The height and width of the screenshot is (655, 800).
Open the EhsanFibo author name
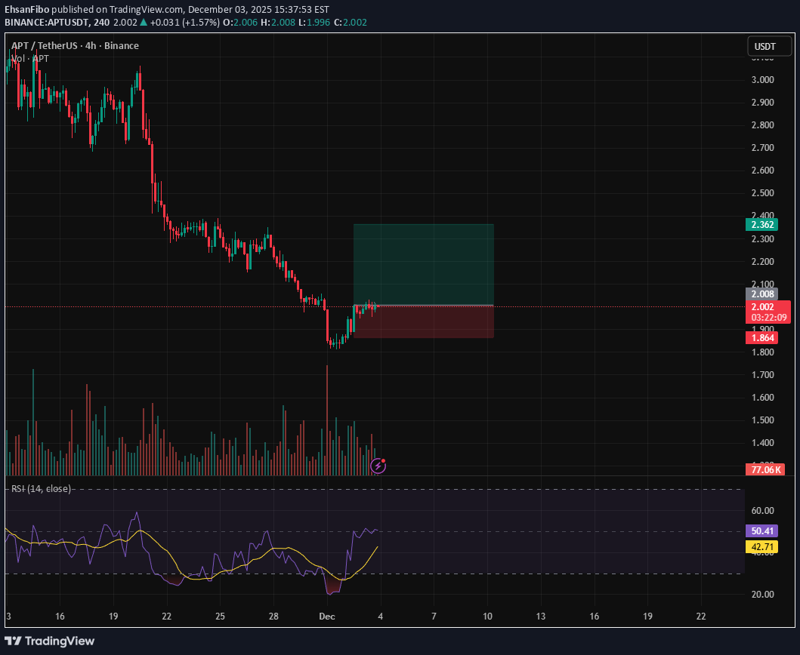click(x=29, y=10)
